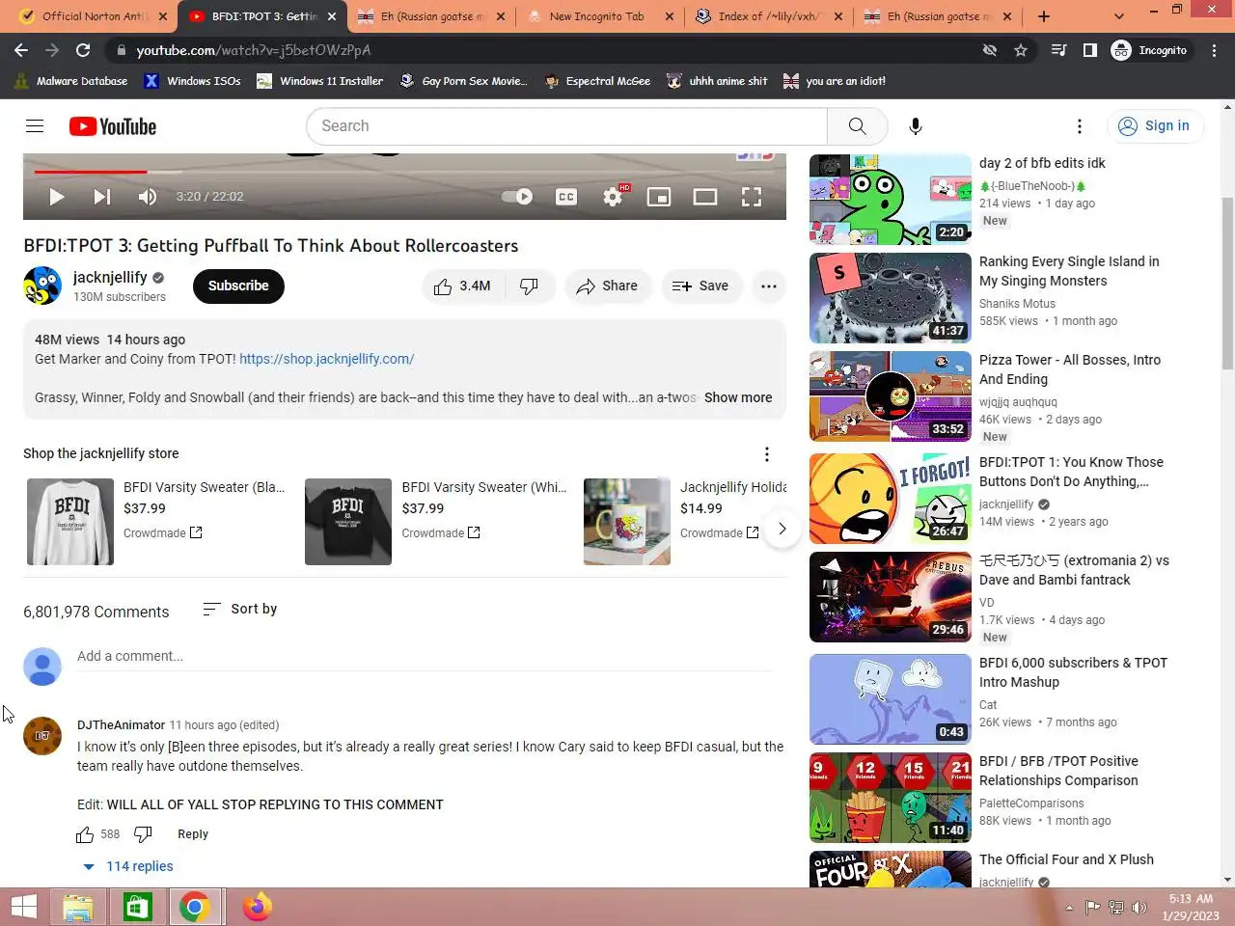This screenshot has width=1235, height=926.
Task: Show next store products with the arrow
Action: pos(782,529)
